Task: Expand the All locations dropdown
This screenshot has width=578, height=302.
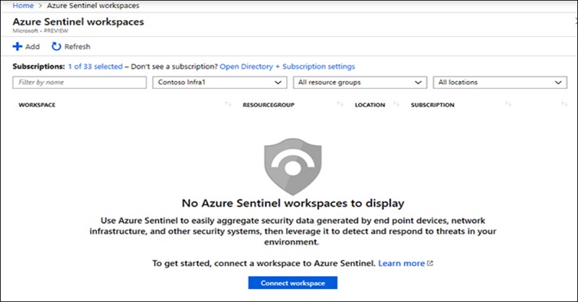Action: pos(499,82)
